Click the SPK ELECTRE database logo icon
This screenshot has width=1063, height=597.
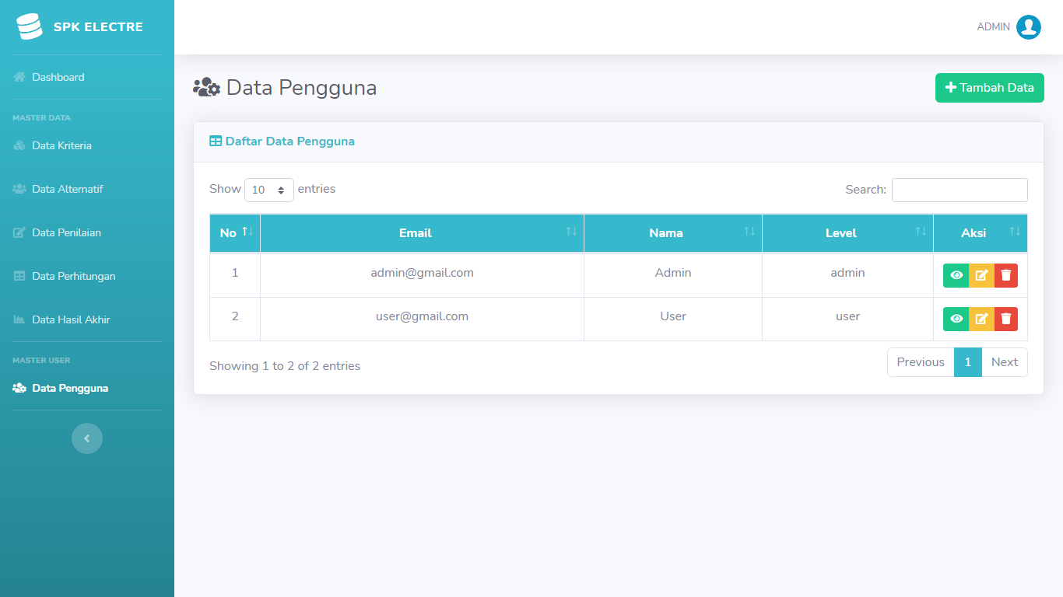pyautogui.click(x=30, y=26)
